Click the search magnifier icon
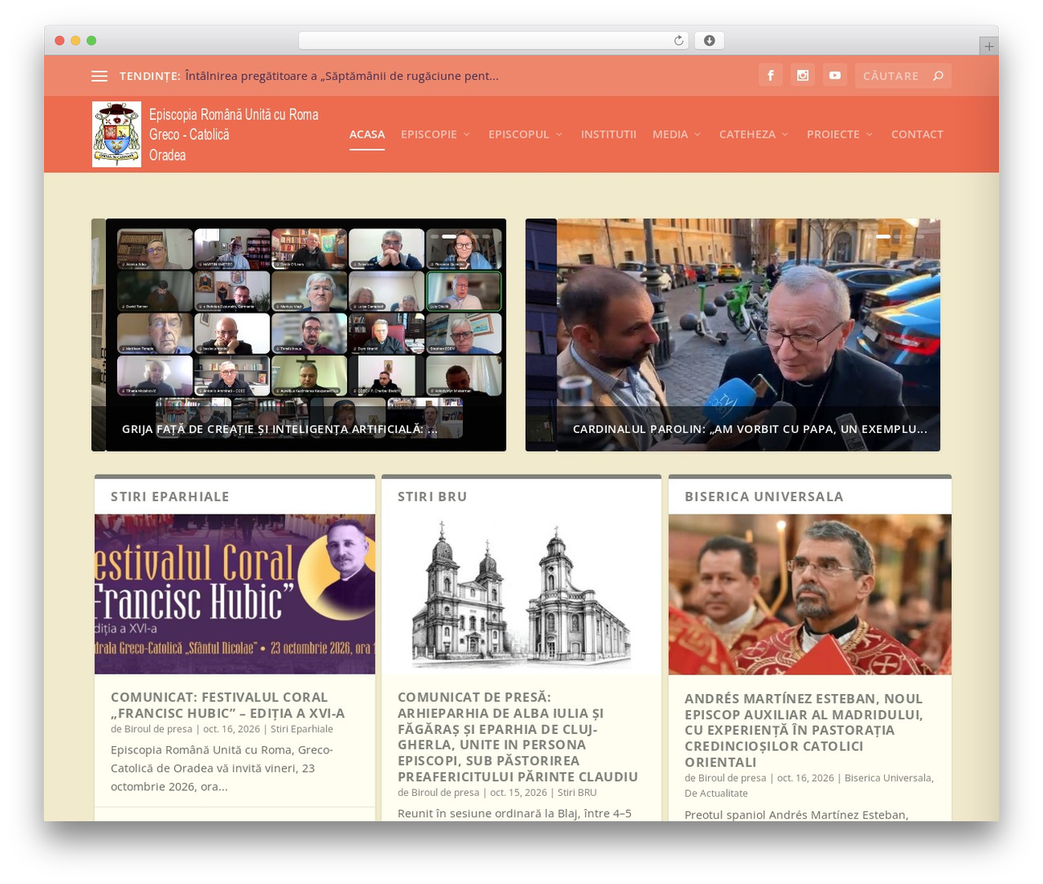Screen dimensions: 1043x884 coord(938,76)
